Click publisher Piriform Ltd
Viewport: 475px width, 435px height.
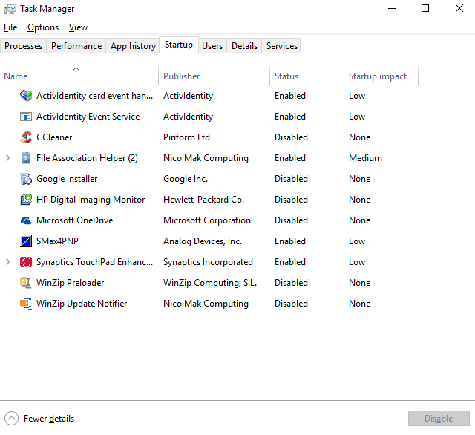tap(186, 137)
